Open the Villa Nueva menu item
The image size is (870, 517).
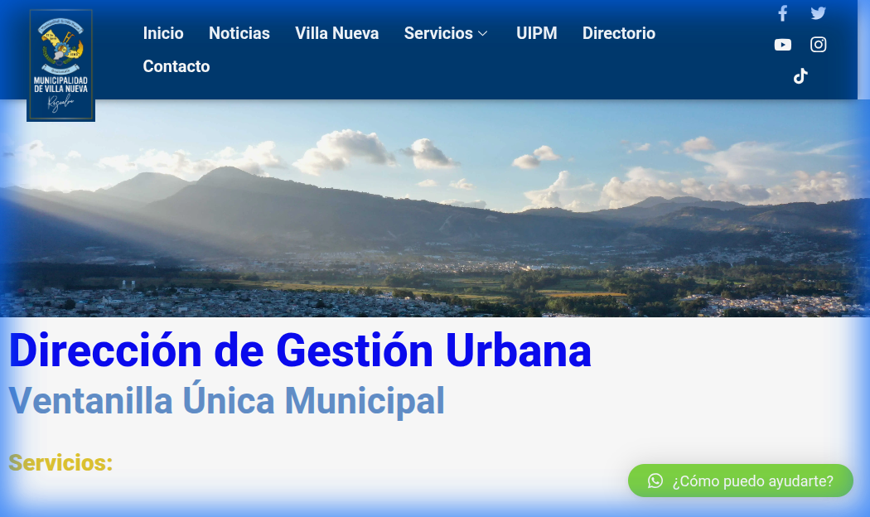click(336, 33)
